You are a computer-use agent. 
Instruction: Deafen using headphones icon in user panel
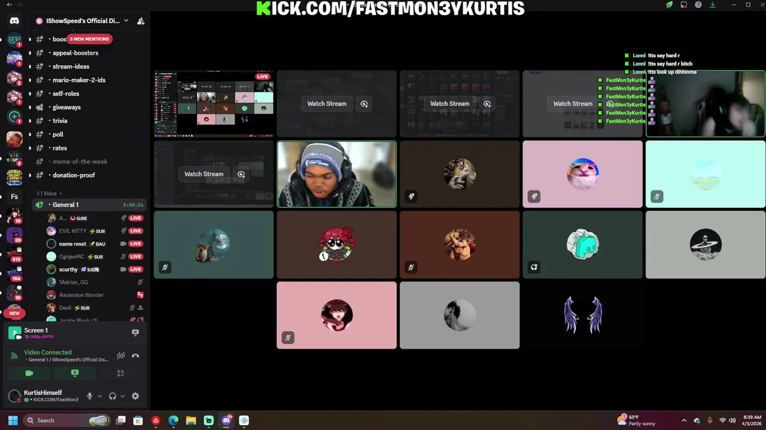coord(113,396)
